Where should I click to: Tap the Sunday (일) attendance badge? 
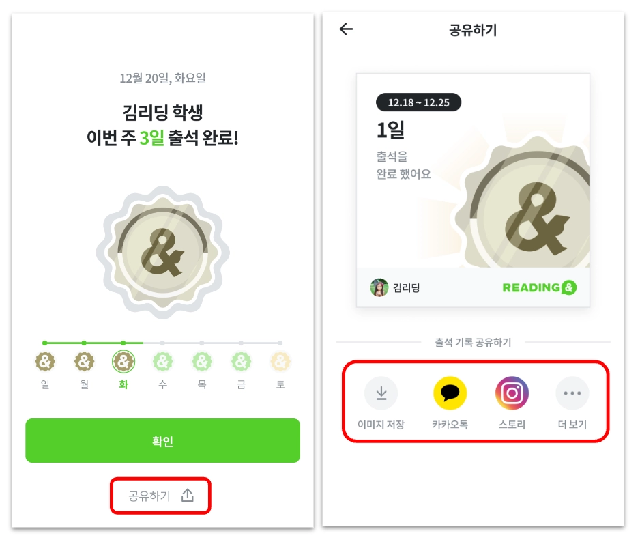(x=45, y=362)
